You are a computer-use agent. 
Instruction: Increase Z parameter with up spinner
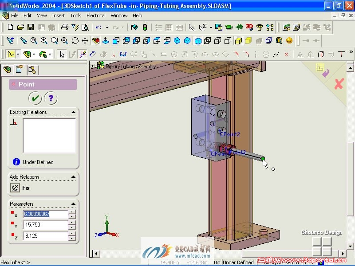72,234
